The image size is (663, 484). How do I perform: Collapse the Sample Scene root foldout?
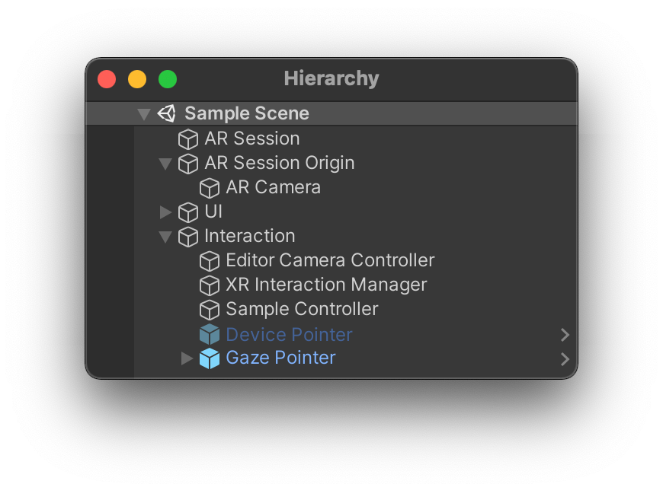click(144, 114)
